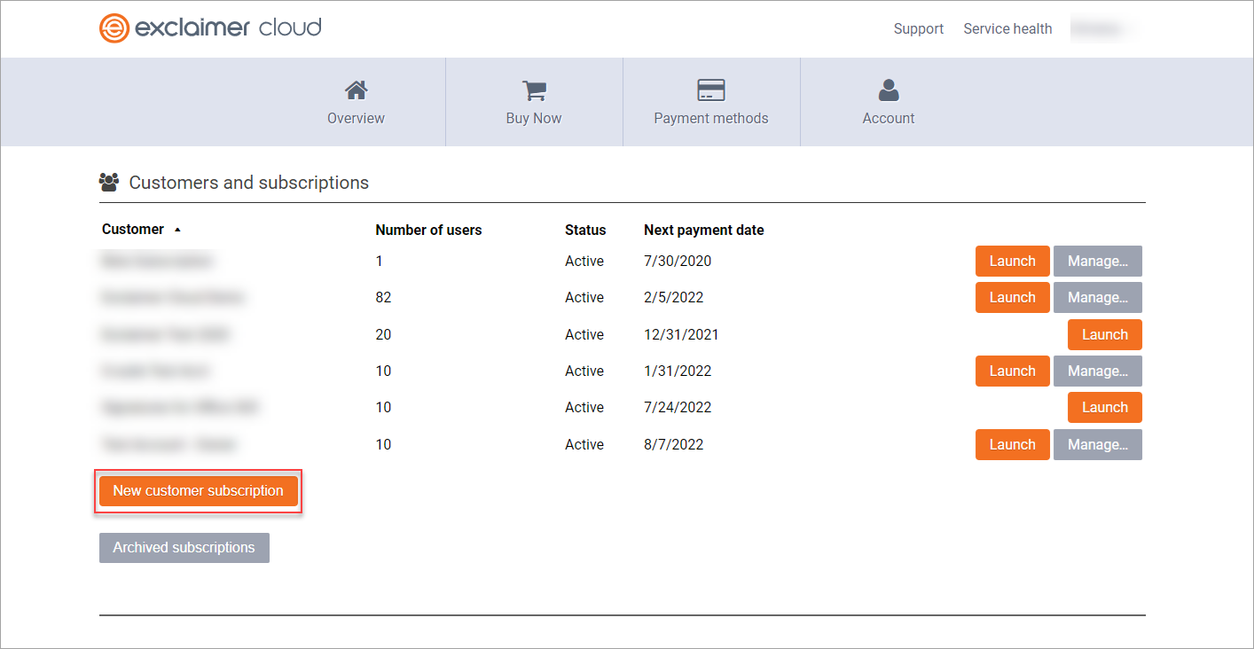This screenshot has height=649, width=1254.
Task: Click the Exclaimer Cloud logo
Action: [210, 28]
